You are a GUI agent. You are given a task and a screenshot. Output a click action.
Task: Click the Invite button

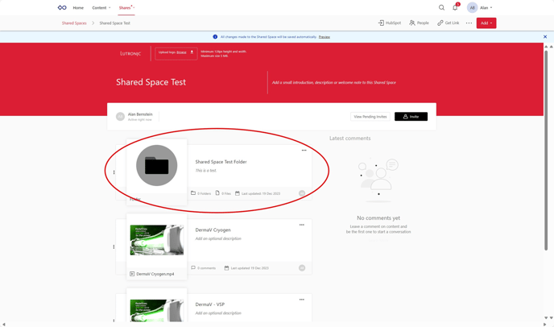coord(411,117)
